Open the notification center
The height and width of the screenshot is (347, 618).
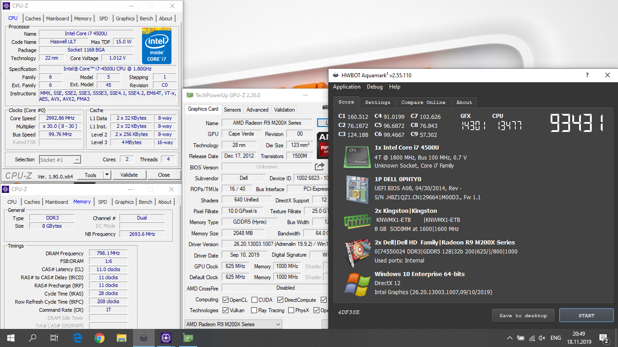tap(604, 338)
